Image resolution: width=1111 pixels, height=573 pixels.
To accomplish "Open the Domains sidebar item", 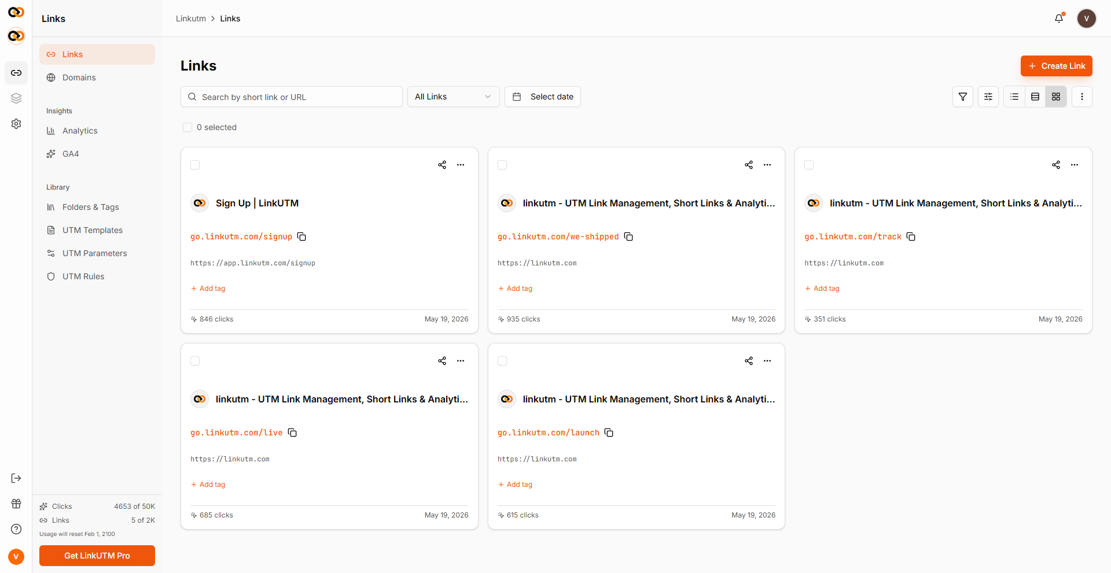I will 97,77.
